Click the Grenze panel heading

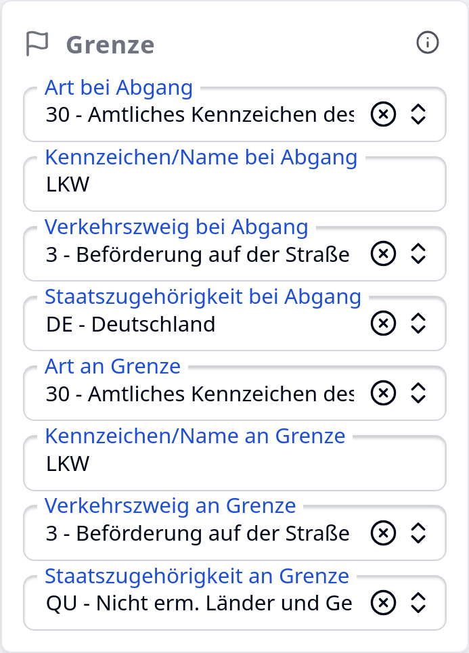coord(108,45)
